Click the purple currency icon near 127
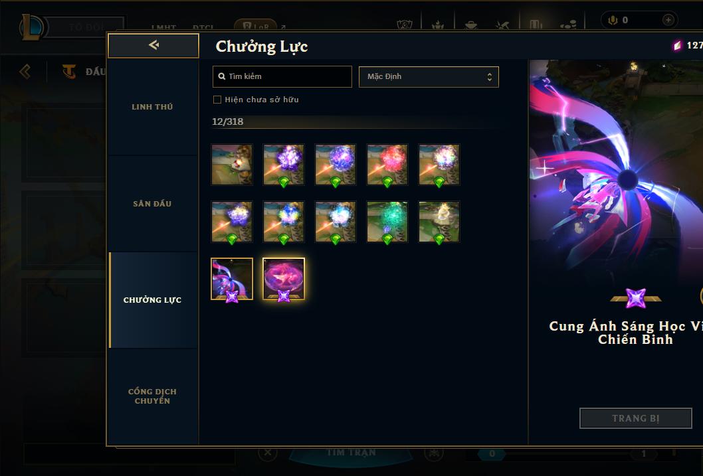703x476 pixels. click(677, 45)
